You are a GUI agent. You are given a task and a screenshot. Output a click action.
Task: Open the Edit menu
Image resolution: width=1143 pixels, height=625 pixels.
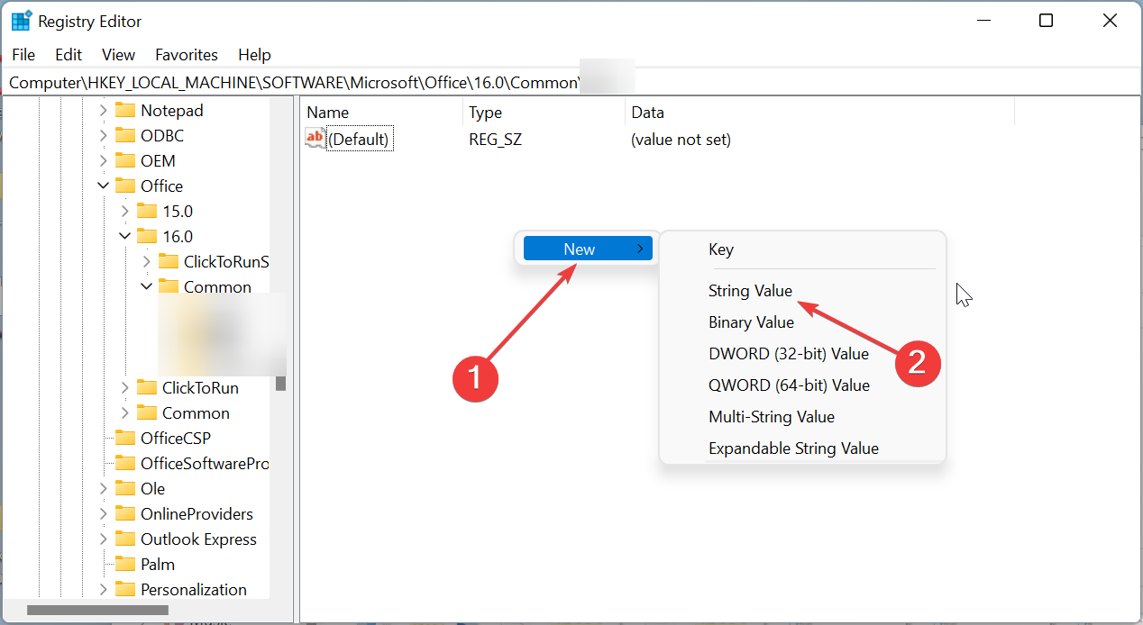pyautogui.click(x=69, y=55)
